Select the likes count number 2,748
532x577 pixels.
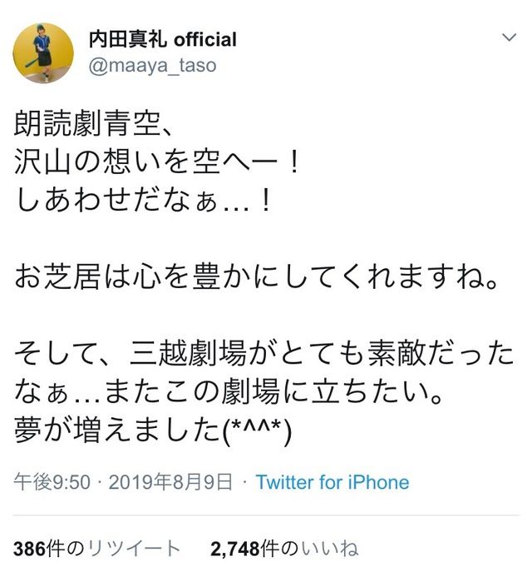click(235, 549)
